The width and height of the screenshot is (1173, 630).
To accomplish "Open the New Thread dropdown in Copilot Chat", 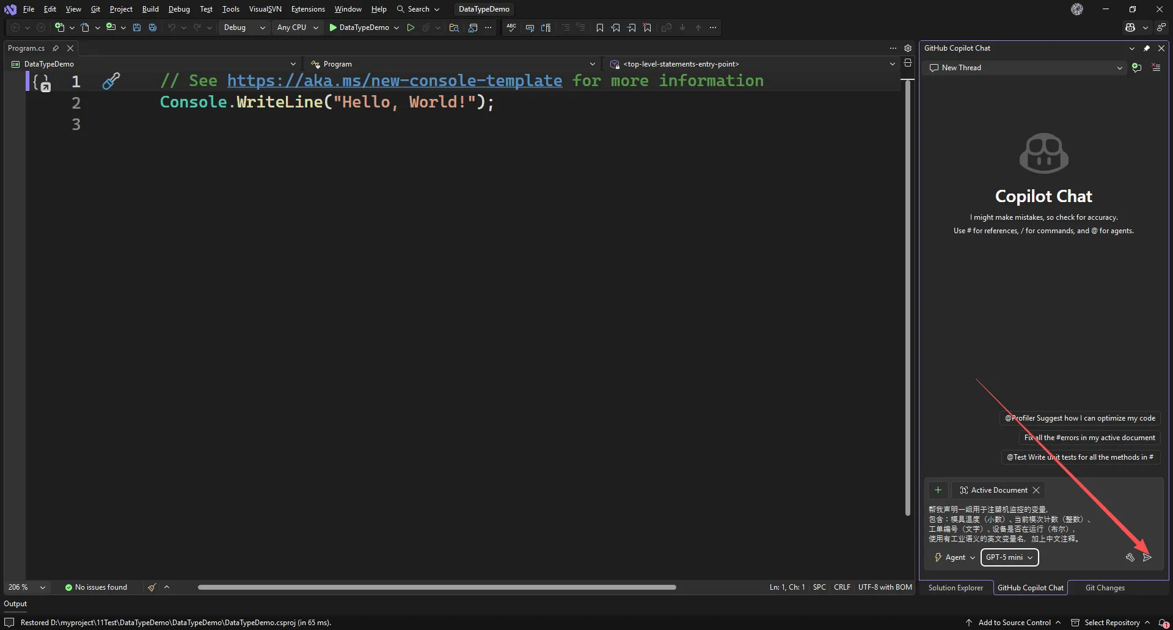I will pos(1026,68).
